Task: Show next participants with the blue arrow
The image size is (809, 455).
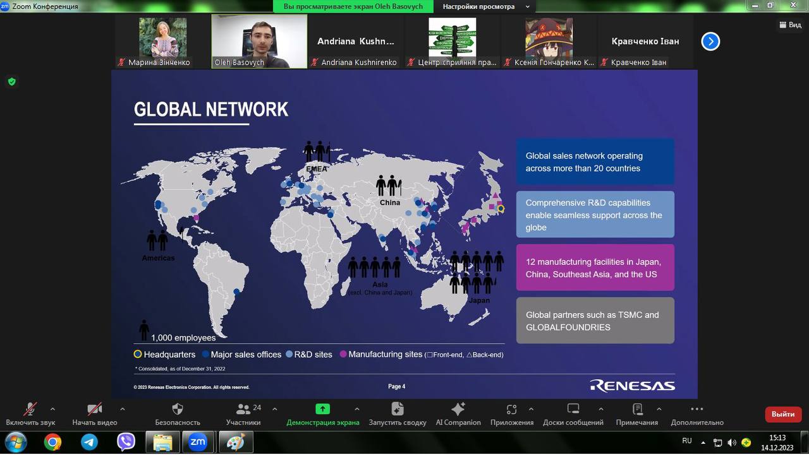Action: 710,42
